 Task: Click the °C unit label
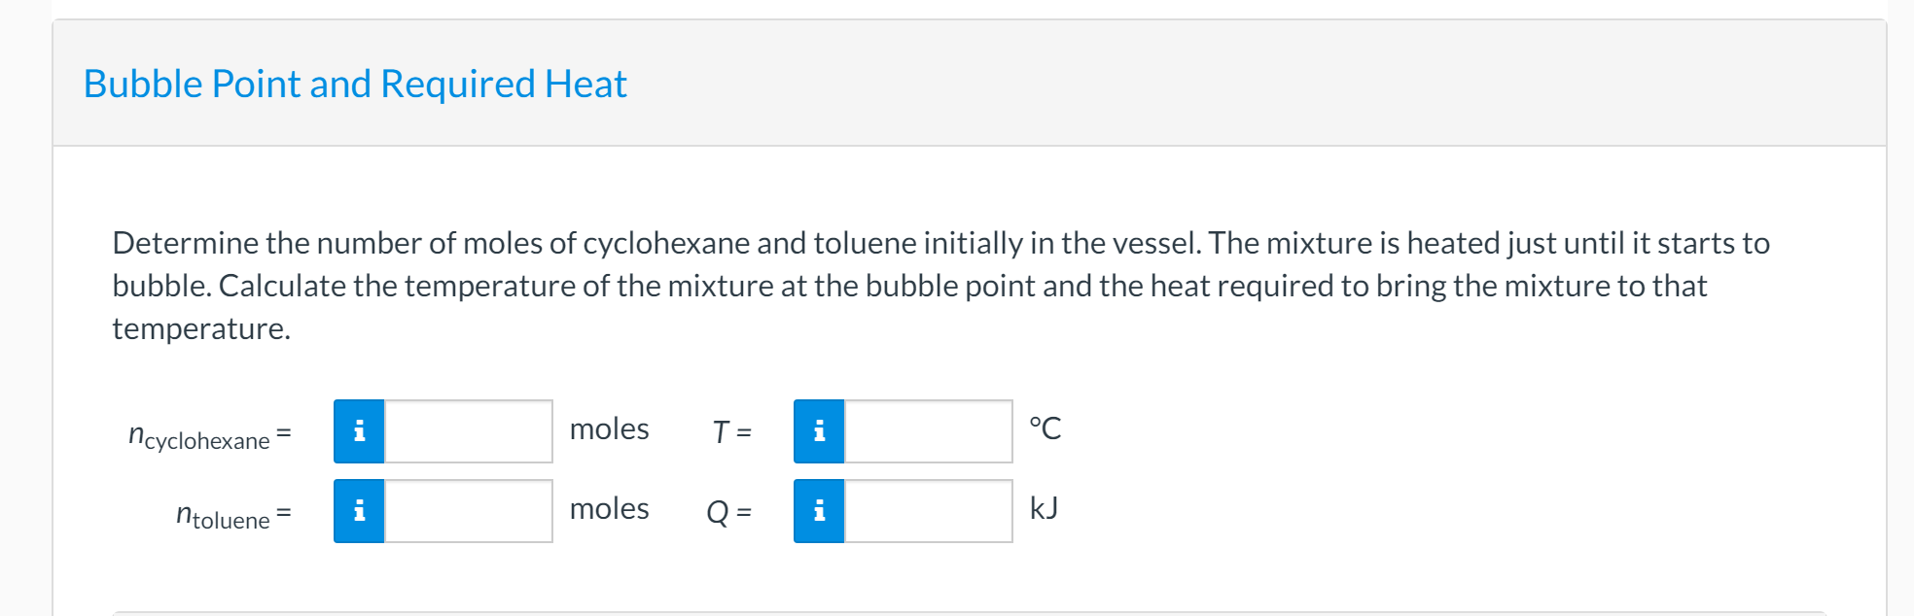1046,428
